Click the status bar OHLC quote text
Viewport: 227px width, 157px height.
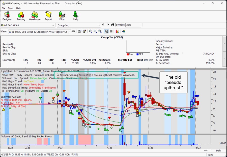pos(39,154)
